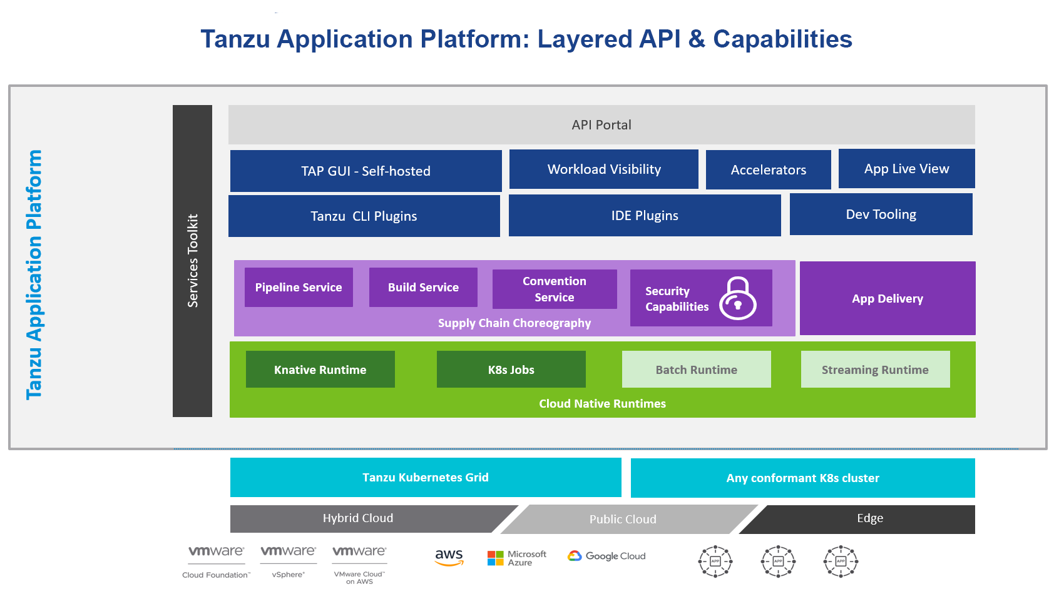The image size is (1054, 589).
Task: Click the App Delivery box
Action: tap(888, 298)
